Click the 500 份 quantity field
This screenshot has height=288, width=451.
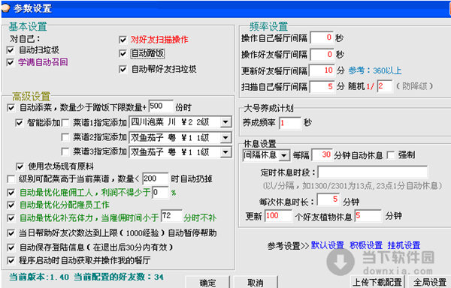[161, 106]
